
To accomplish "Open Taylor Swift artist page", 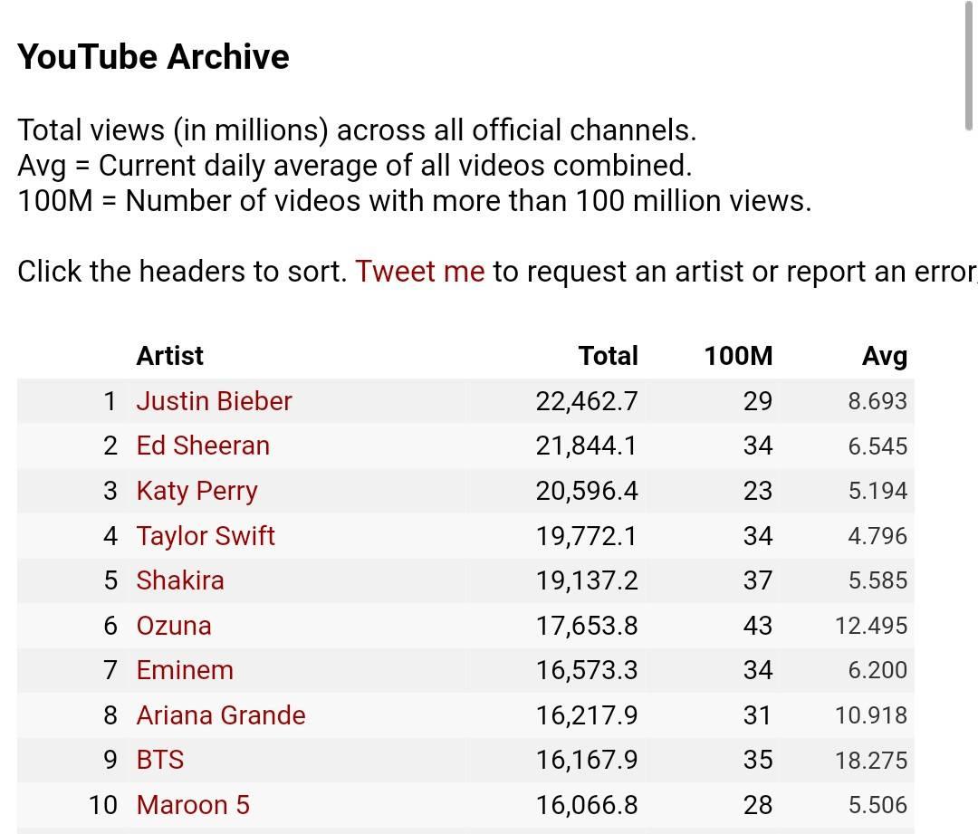I will (206, 536).
